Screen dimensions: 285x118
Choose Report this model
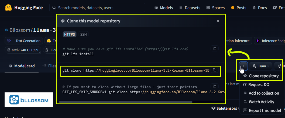(x=262, y=110)
